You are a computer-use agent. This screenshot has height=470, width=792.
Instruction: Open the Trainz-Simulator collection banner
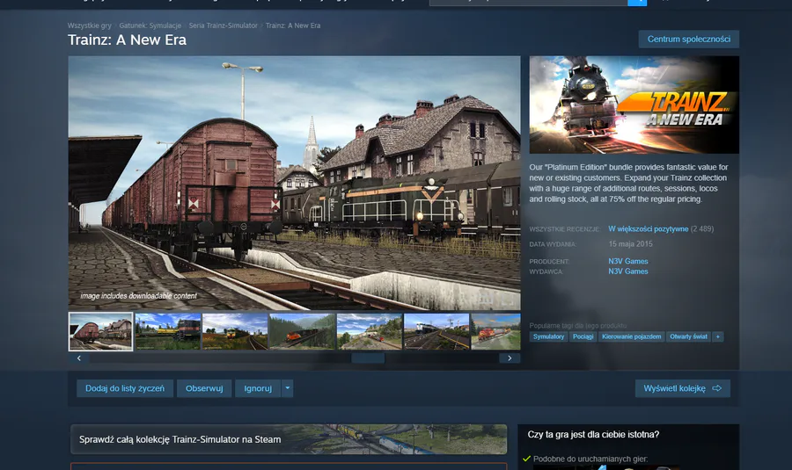pyautogui.click(x=289, y=439)
